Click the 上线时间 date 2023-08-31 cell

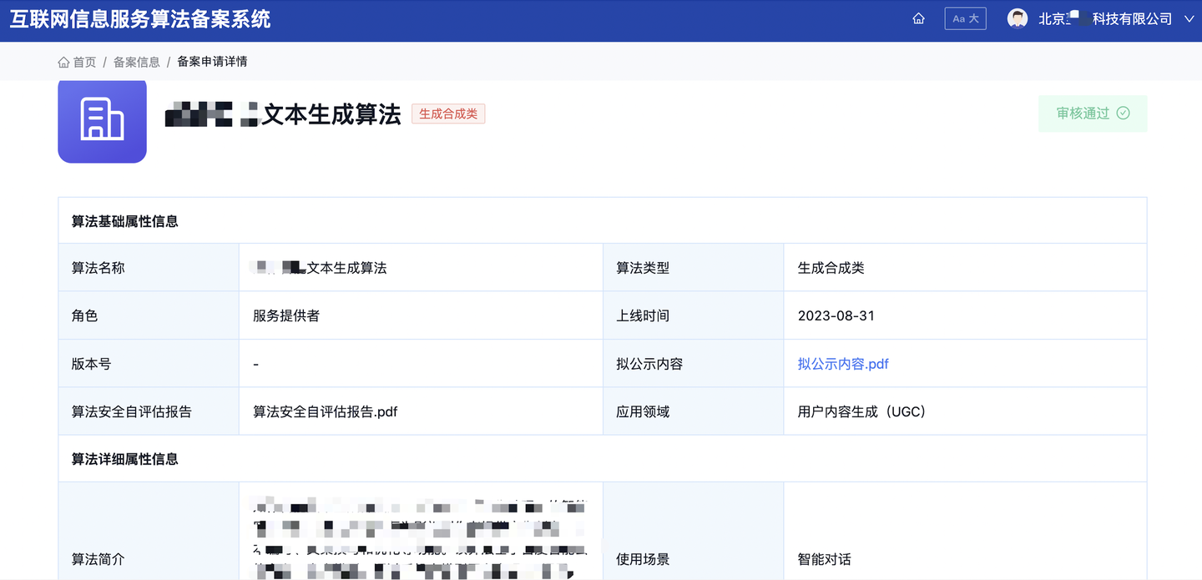pyautogui.click(x=832, y=315)
